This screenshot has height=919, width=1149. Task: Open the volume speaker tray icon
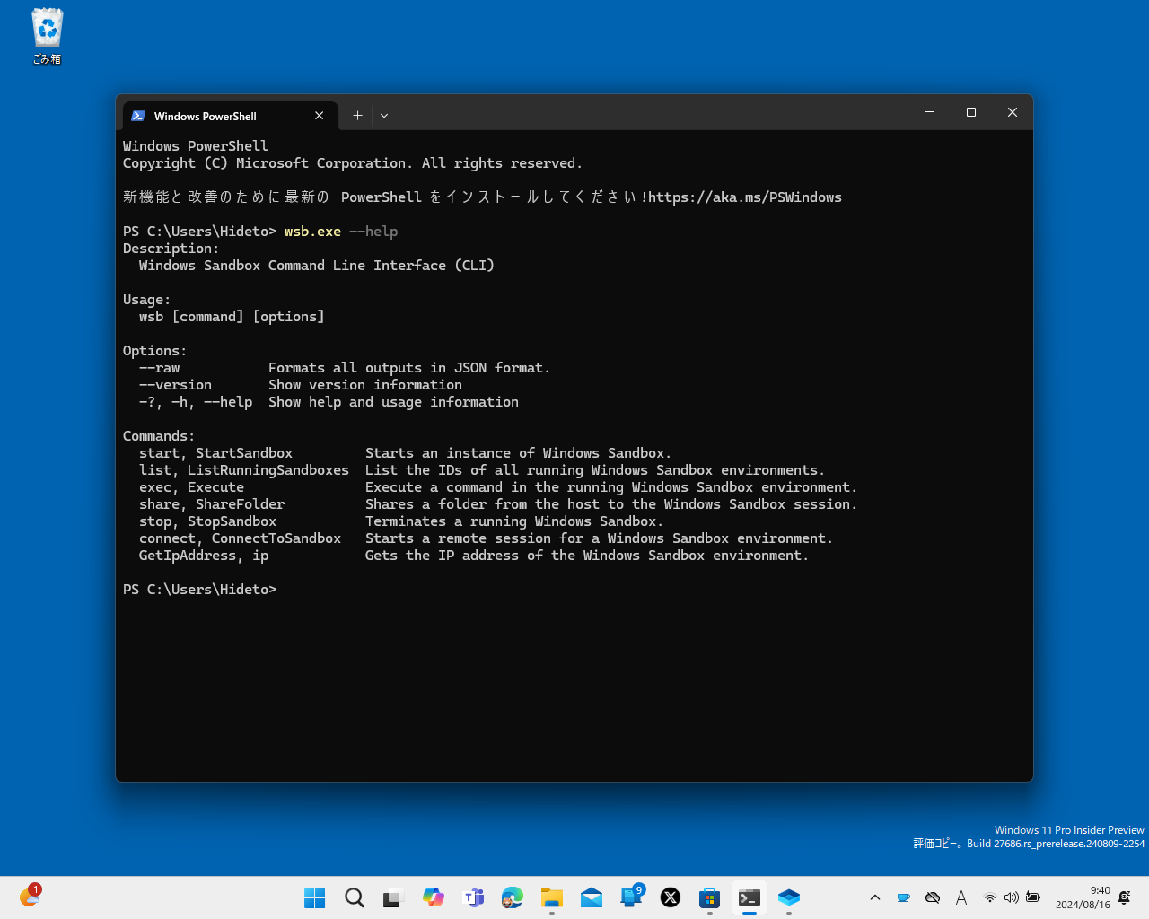[1012, 897]
